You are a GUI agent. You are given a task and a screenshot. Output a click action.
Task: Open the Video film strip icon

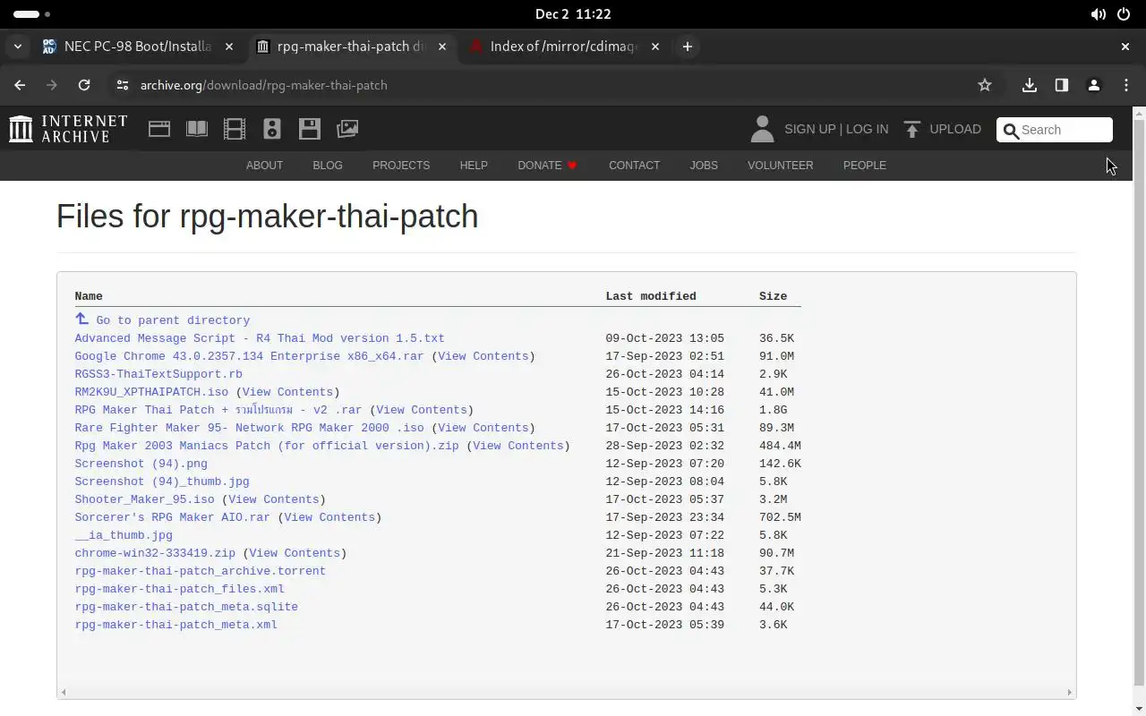pyautogui.click(x=235, y=129)
